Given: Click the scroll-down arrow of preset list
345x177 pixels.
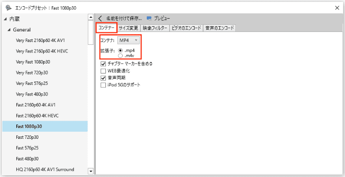Looking at the screenshot, I should 91,171.
